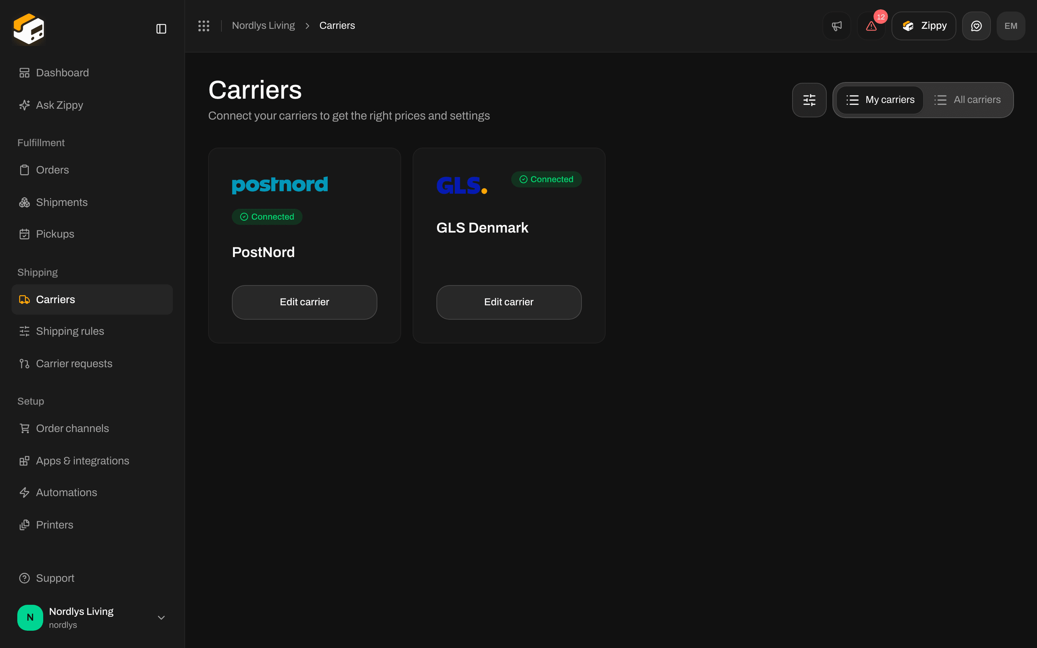Click PostNord Connected status badge
Viewport: 1037px width, 648px height.
(x=267, y=217)
